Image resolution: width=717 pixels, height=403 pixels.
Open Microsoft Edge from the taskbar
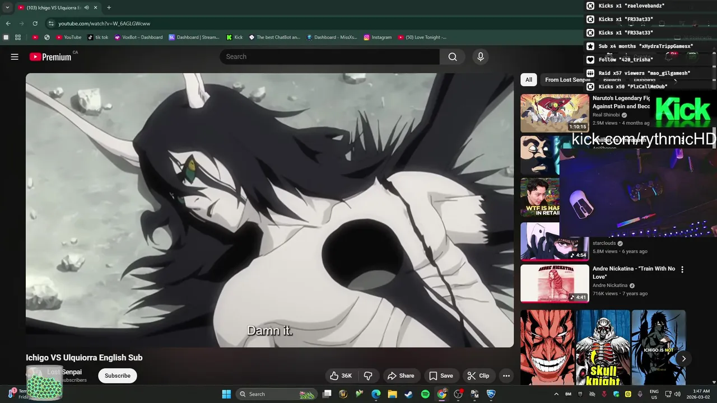[376, 394]
